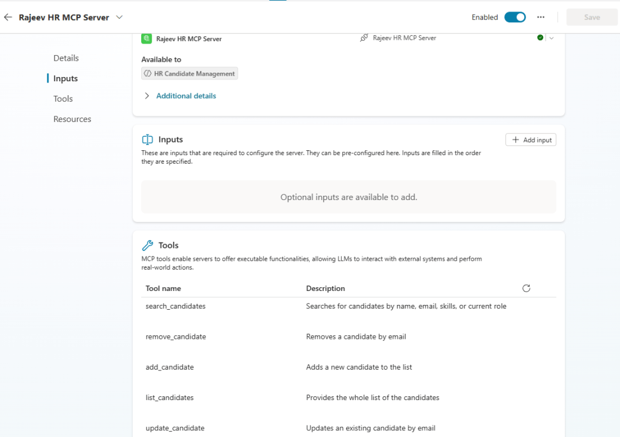Expand Additional details section
The width and height of the screenshot is (620, 437).
(179, 96)
